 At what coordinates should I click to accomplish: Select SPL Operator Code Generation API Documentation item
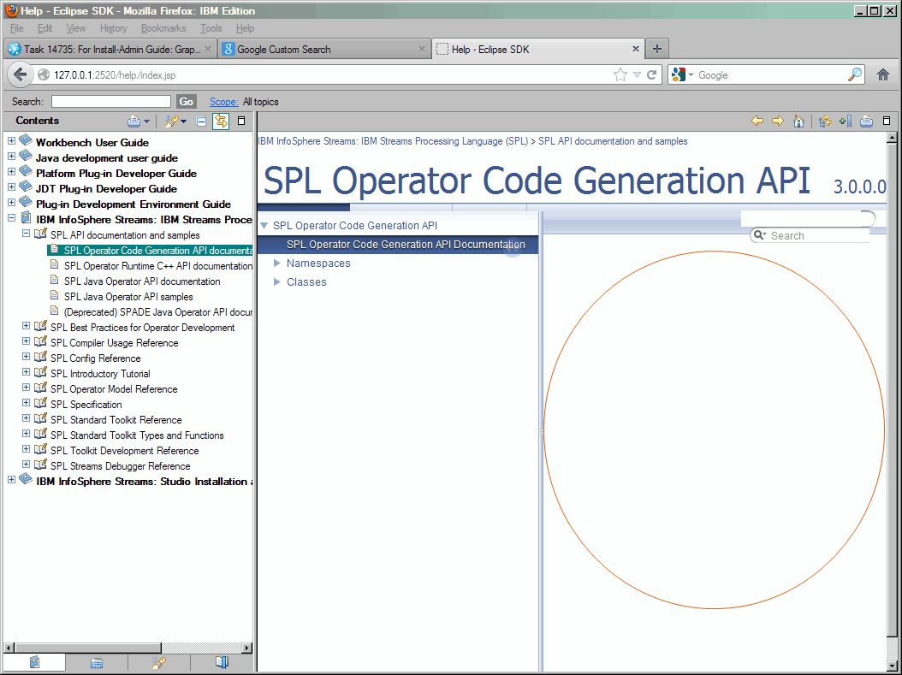click(406, 245)
